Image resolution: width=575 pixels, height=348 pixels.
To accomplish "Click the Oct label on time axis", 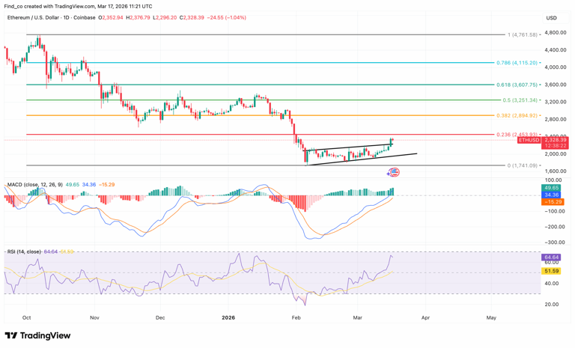I will tap(26, 317).
